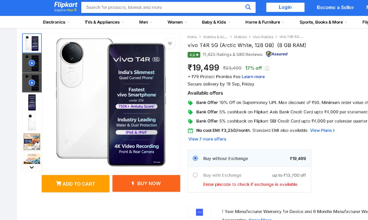This screenshot has height=220, width=368.
Task: Select Buy without Exchange option
Action: 195,158
